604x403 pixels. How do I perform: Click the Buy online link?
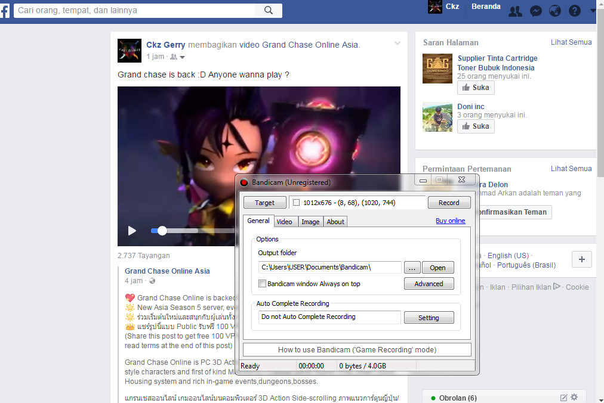450,221
